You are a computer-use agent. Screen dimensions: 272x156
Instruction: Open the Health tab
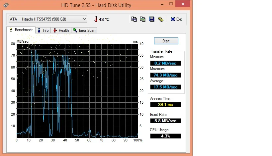click(61, 30)
